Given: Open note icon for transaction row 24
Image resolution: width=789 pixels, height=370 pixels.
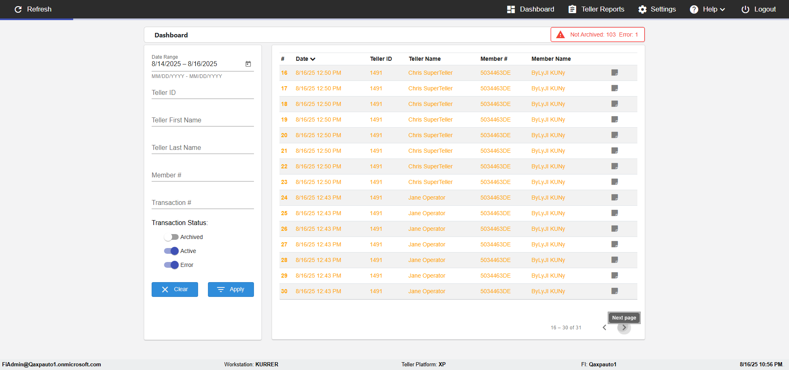Looking at the screenshot, I should [615, 198].
